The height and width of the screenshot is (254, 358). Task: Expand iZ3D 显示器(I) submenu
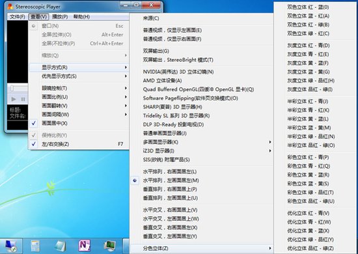click(202, 150)
